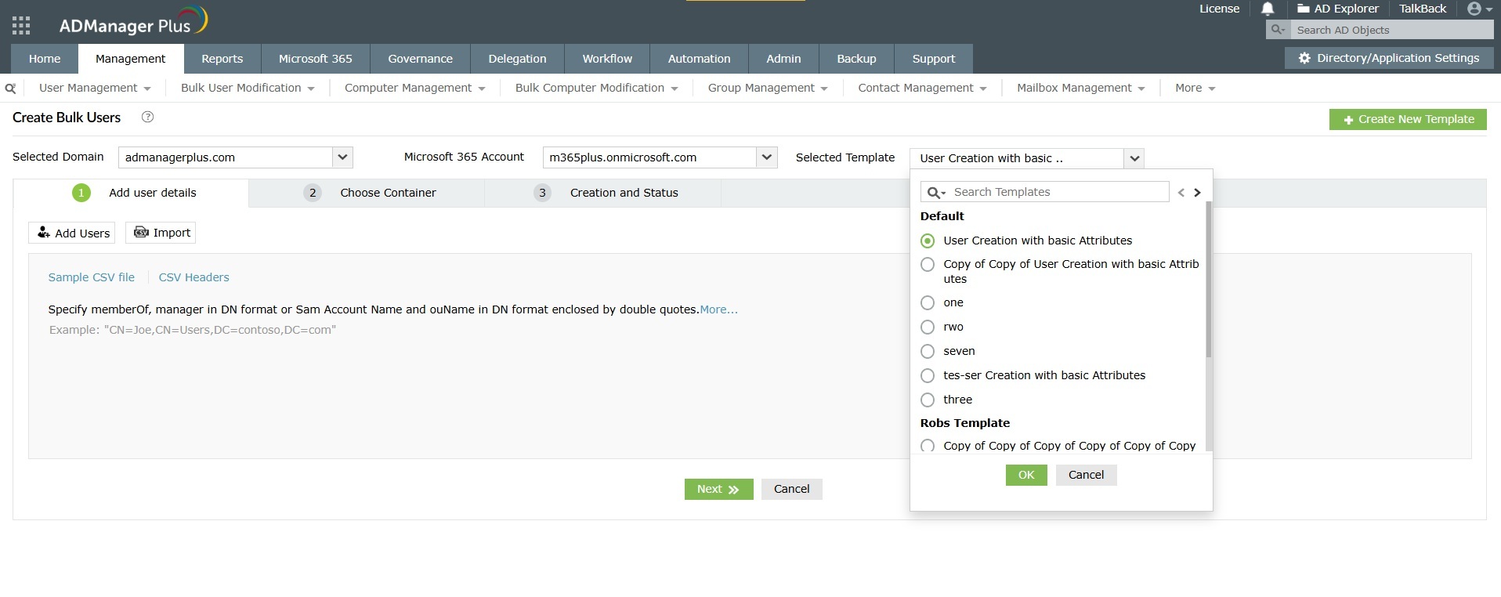Expand the More menu

click(x=1195, y=88)
